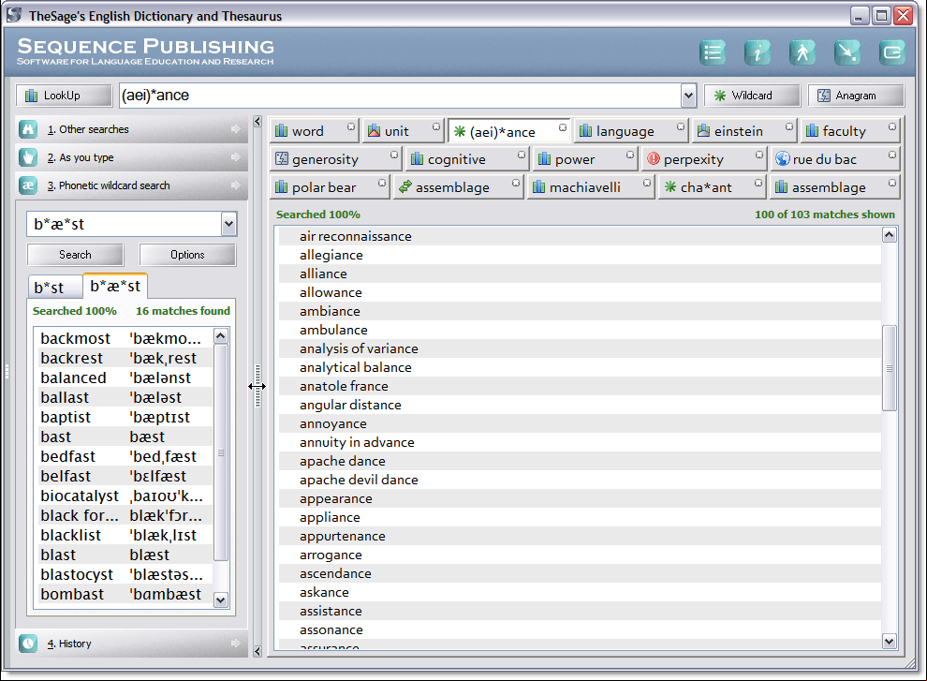Click the phonetic list scrollbar thumb

221,452
